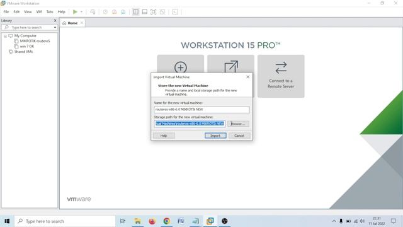Open Windows notification center
403x227 pixels.
(x=394, y=221)
